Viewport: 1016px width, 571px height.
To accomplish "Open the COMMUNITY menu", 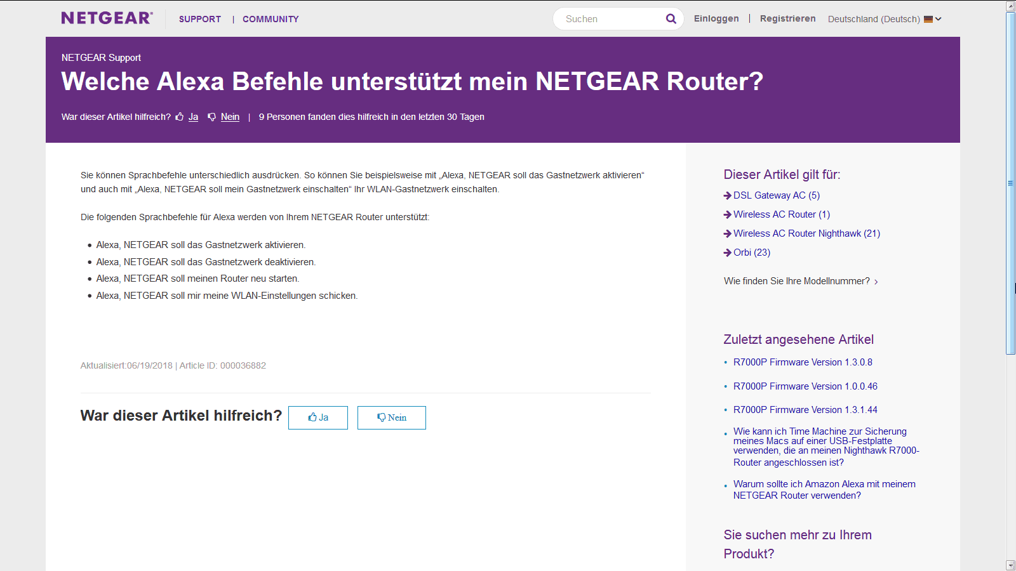I will coord(271,19).
